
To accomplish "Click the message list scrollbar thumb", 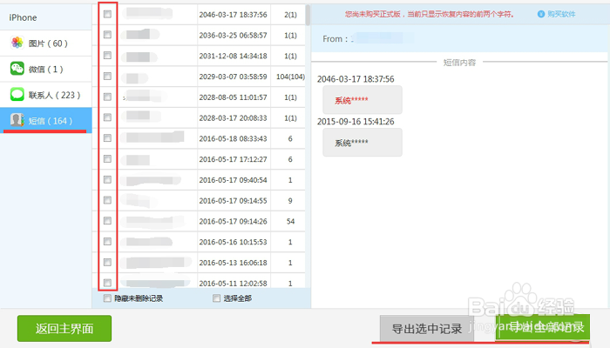I will coord(308,15).
